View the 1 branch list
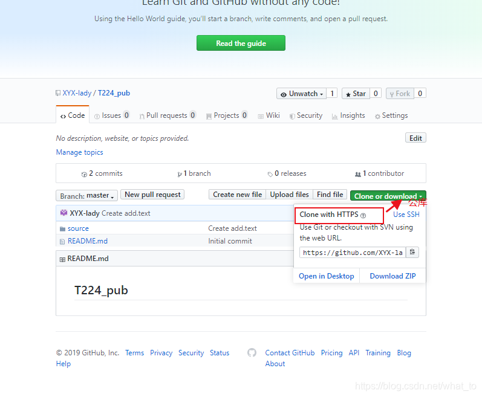 coord(194,173)
